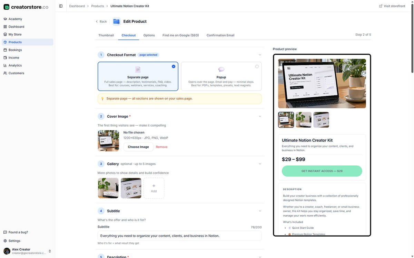414x258 pixels.
Task: Click the external link icon beside Visit storefront
Action: coord(381,6)
